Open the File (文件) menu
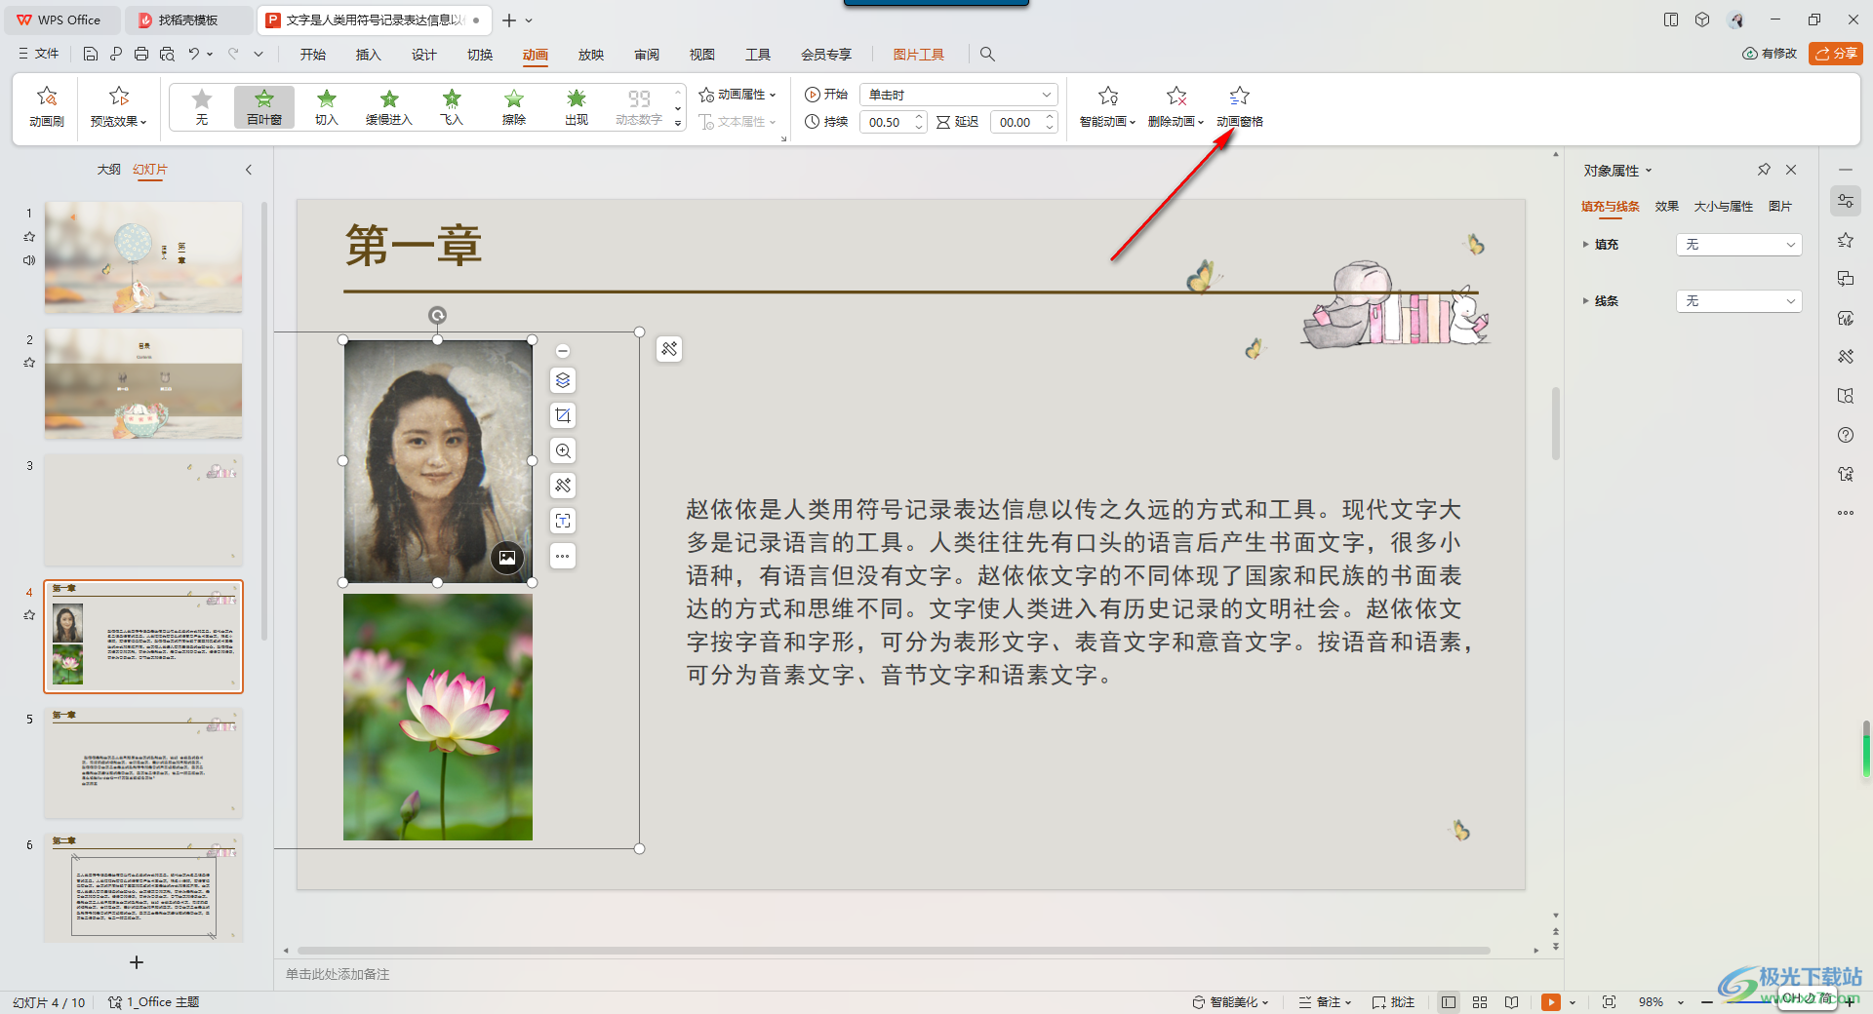This screenshot has height=1014, width=1873. pos(39,54)
